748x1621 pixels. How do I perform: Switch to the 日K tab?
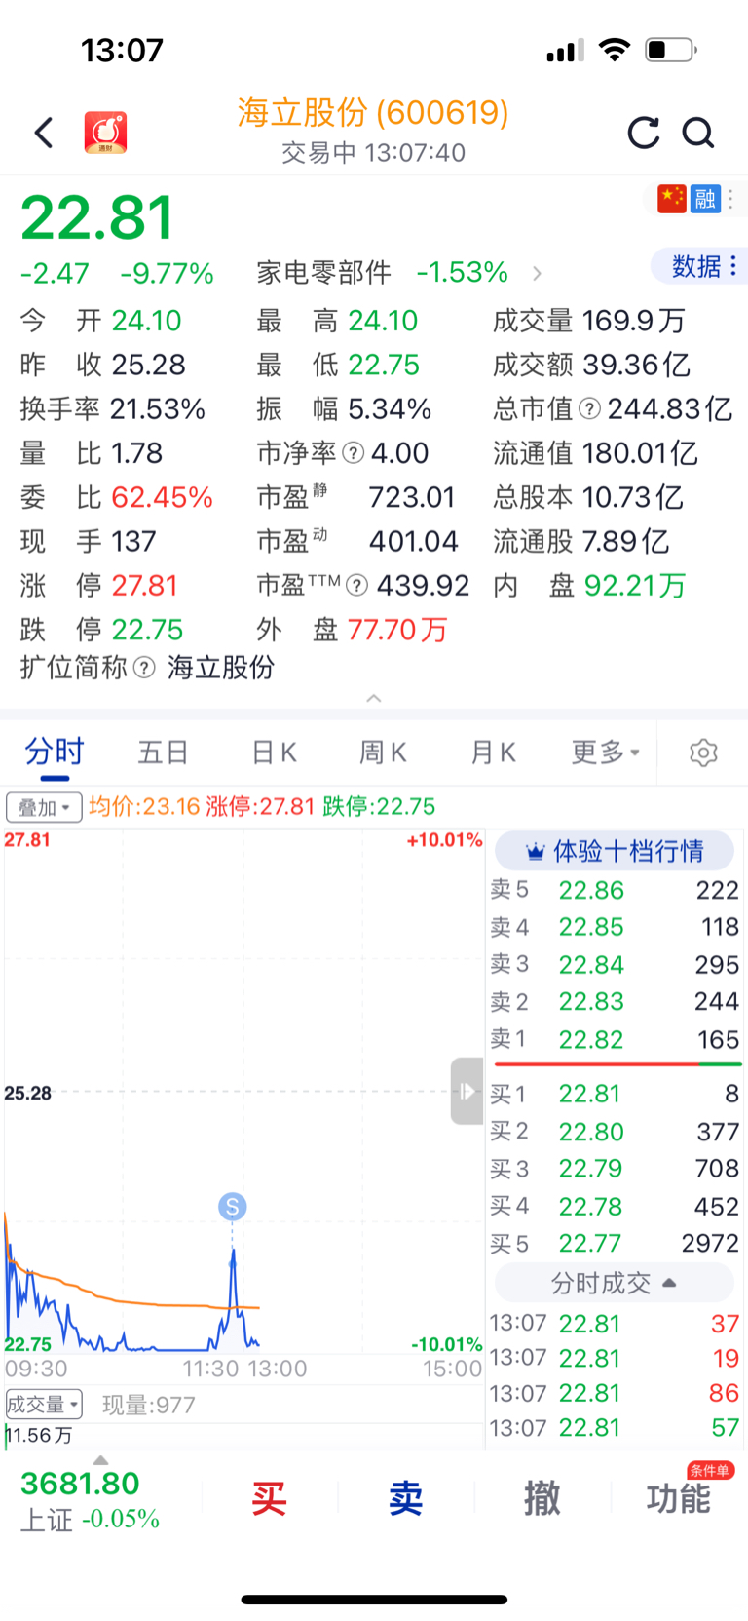(274, 753)
